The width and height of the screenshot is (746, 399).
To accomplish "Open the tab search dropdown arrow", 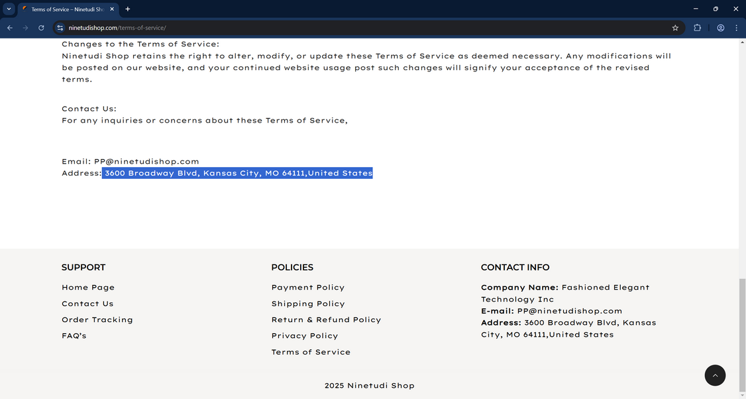I will pos(9,9).
